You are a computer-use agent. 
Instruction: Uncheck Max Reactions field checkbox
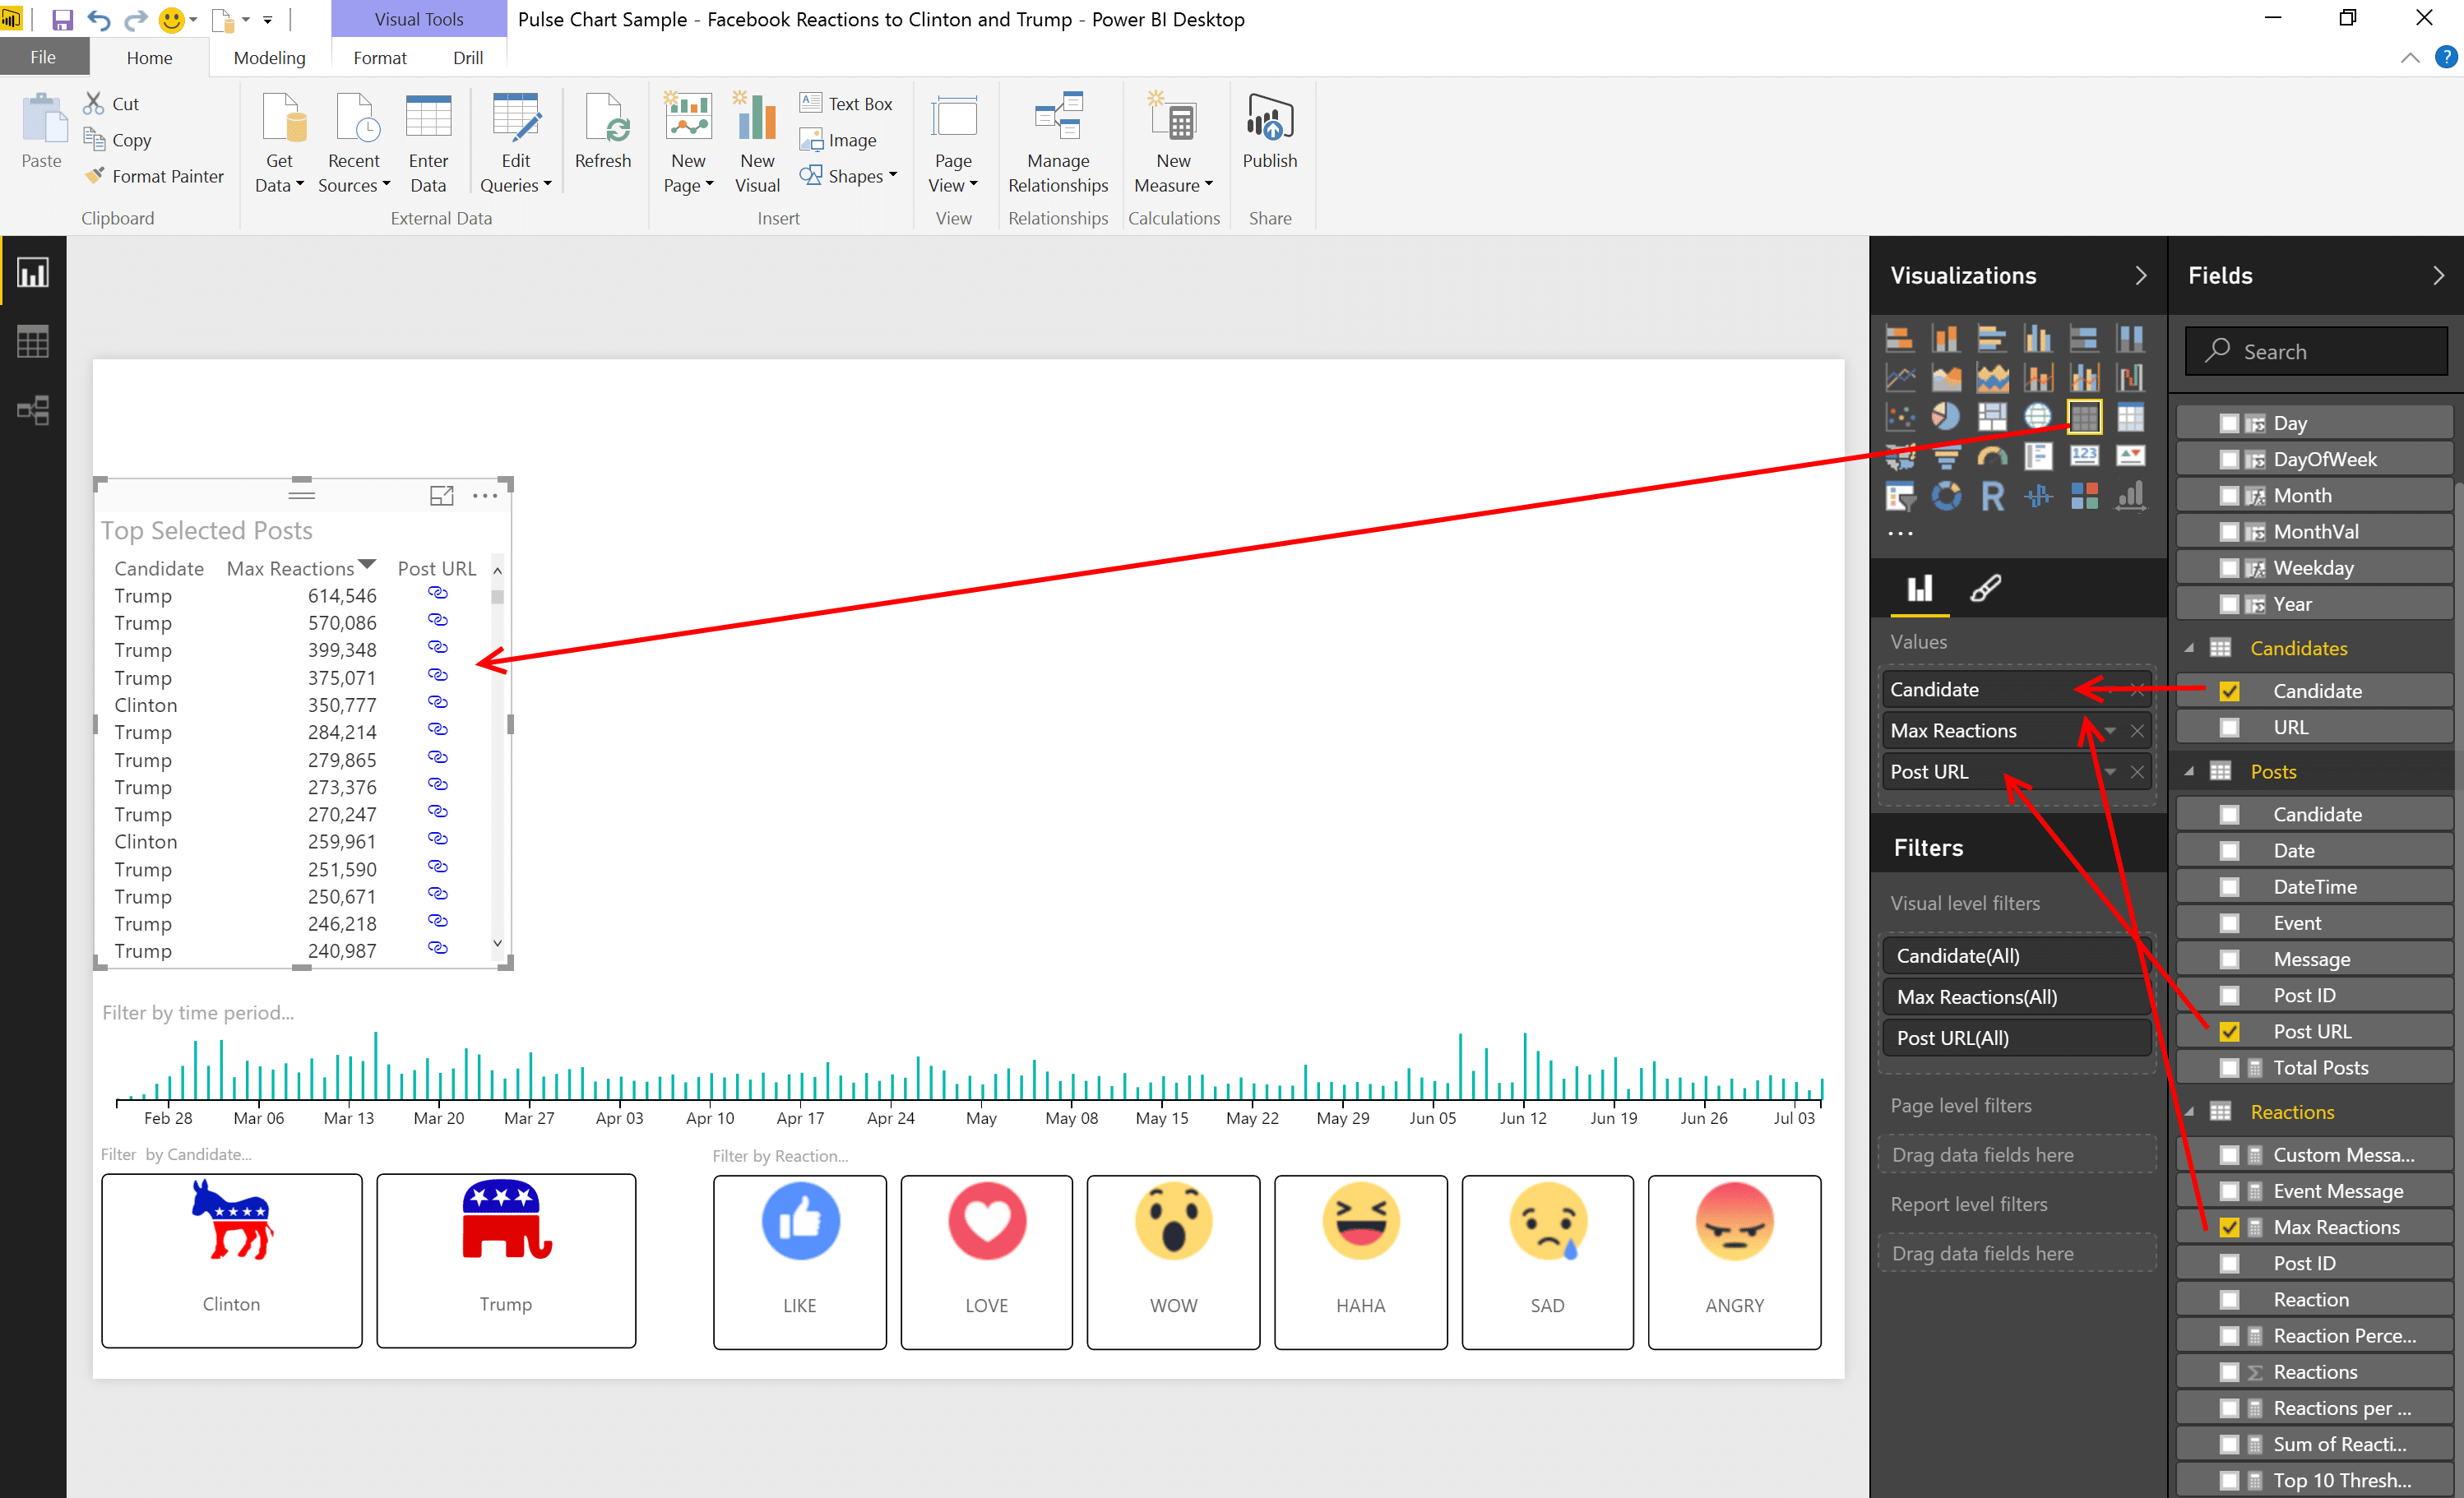pyautogui.click(x=2229, y=1227)
